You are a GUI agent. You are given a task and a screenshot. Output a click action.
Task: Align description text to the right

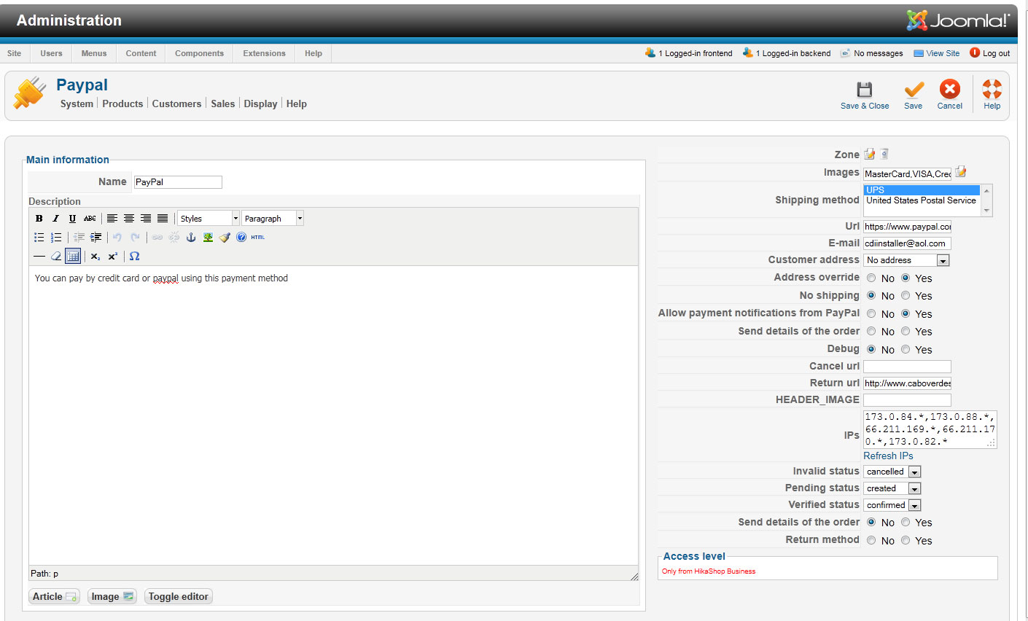pos(146,219)
